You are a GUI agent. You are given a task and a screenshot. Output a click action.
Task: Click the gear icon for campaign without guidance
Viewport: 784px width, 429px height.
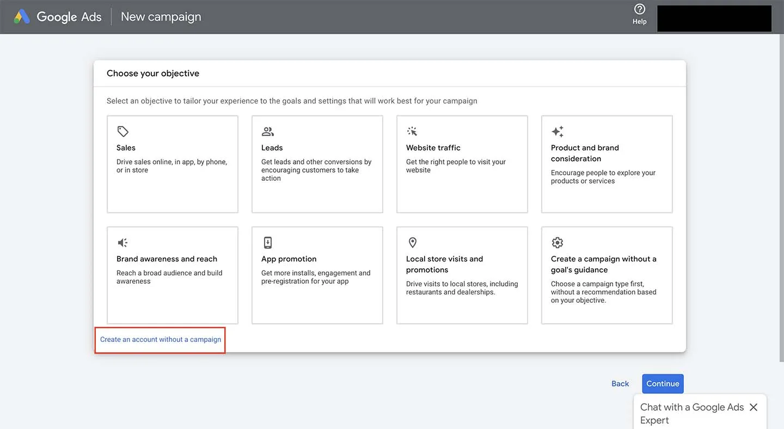point(557,242)
